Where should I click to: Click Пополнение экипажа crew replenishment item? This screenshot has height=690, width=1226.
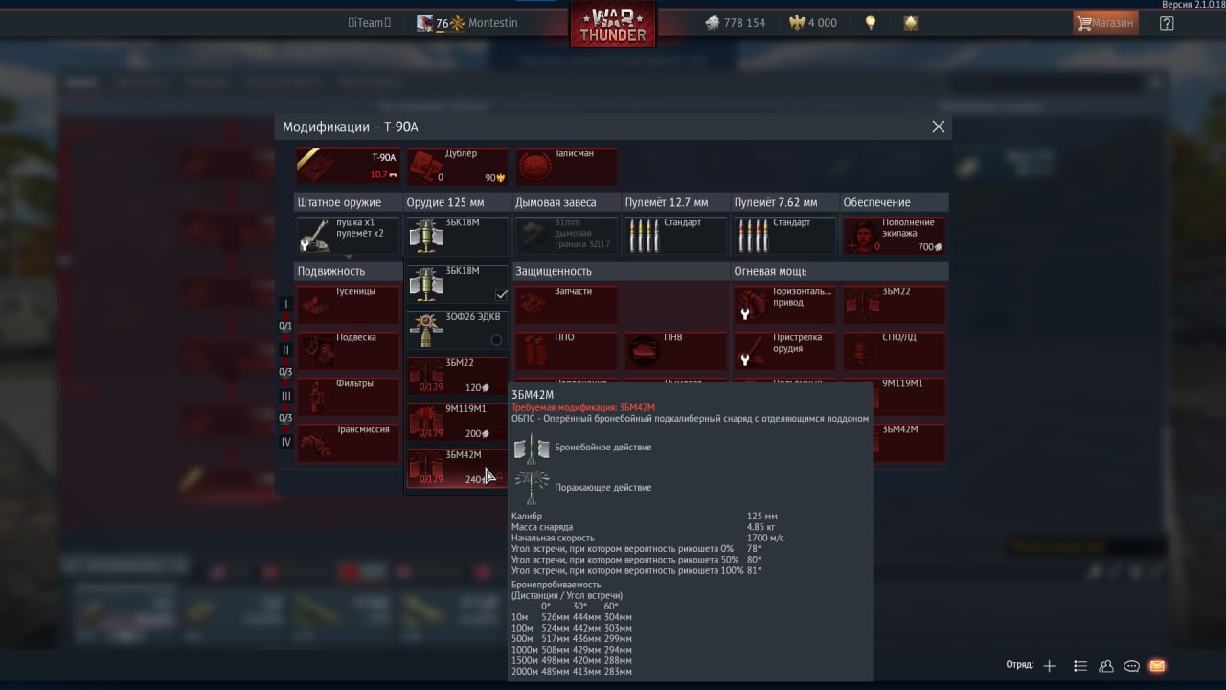894,235
